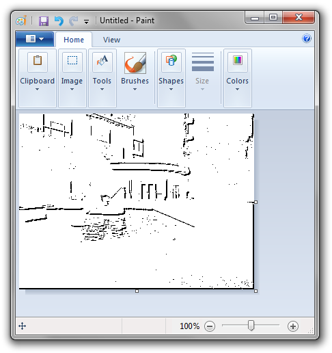Click the zoom slider thumb
The width and height of the screenshot is (332, 353).
251,325
